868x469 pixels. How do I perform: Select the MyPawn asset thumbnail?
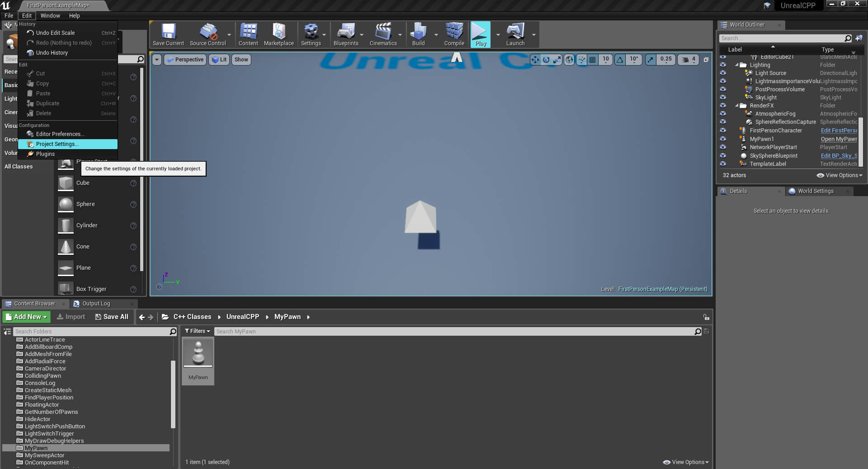(198, 361)
